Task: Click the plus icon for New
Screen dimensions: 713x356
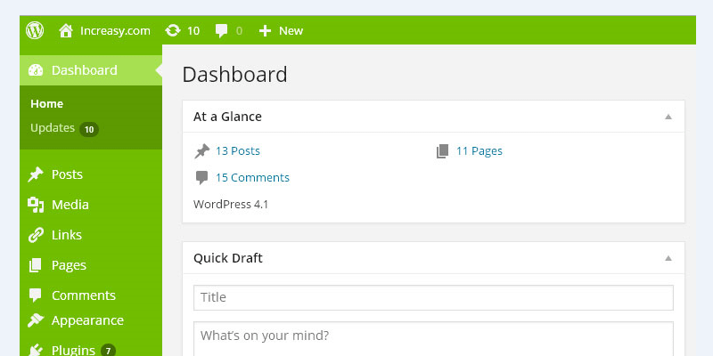Action: [265, 30]
